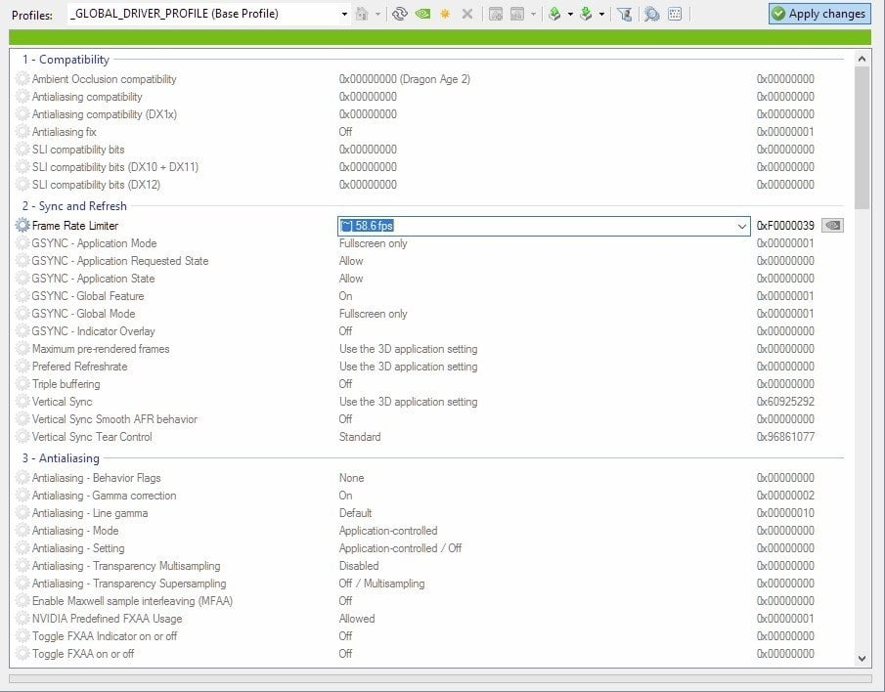Click the refresh profiles icon
Image resolution: width=885 pixels, height=692 pixels.
[399, 14]
